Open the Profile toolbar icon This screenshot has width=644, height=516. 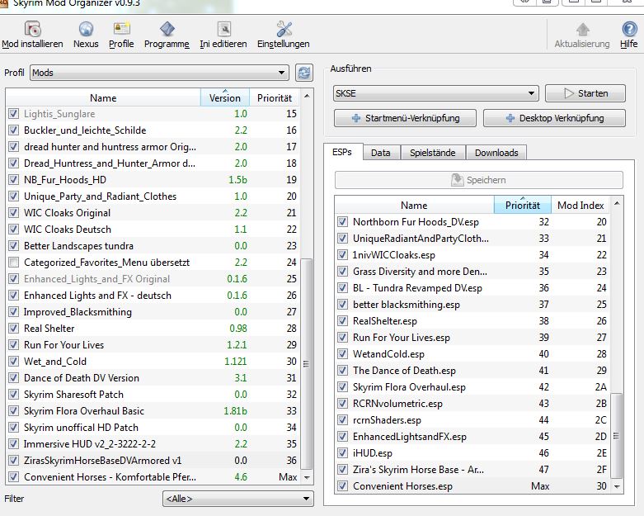pos(121,31)
